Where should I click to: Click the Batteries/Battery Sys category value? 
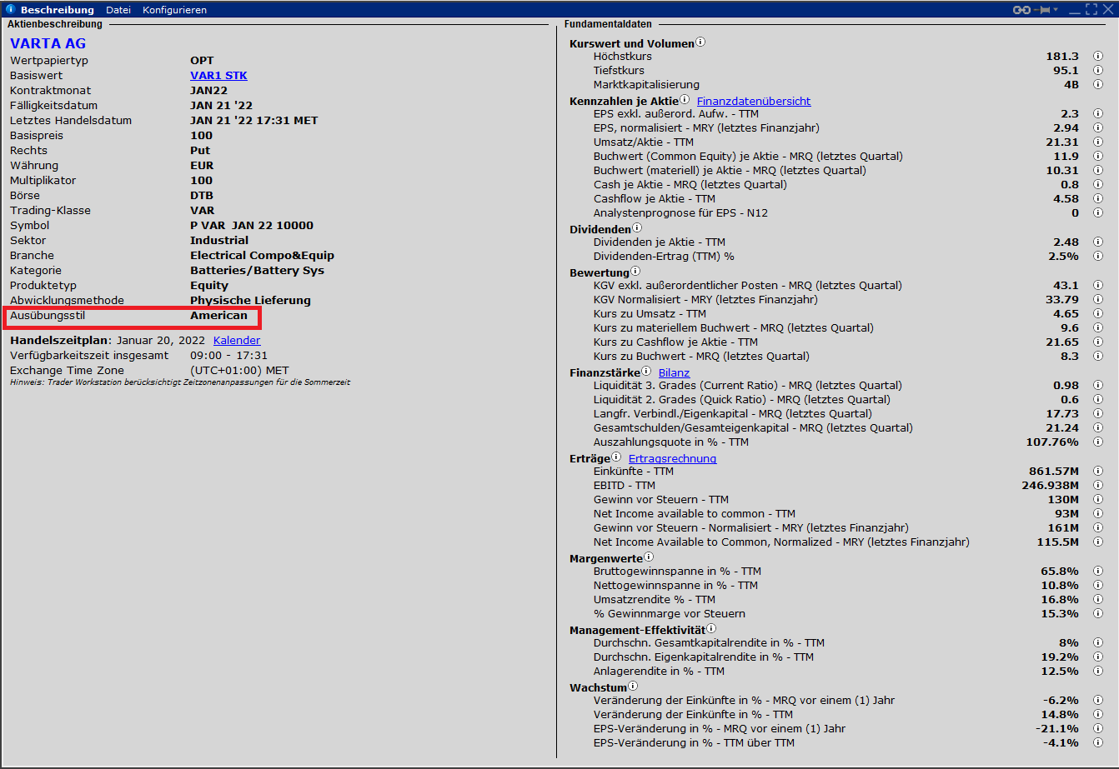coord(257,271)
